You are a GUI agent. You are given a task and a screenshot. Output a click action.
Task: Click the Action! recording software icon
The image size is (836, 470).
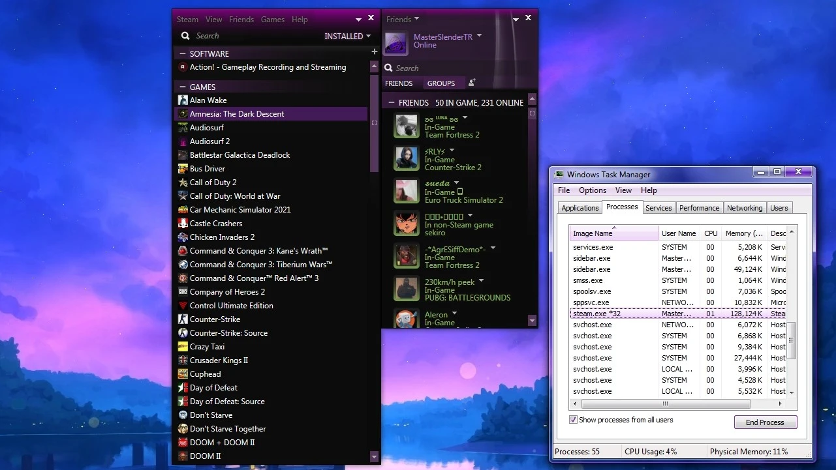tap(183, 67)
